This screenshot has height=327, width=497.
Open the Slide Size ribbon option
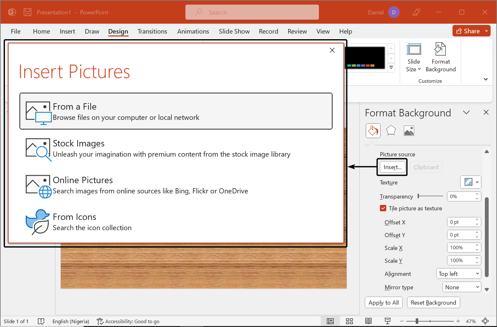coord(413,58)
